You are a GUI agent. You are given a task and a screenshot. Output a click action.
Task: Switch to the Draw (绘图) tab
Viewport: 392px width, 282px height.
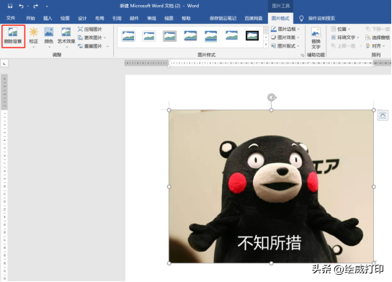(x=65, y=18)
